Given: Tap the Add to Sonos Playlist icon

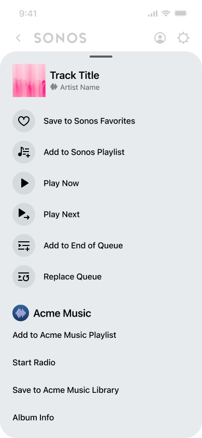Looking at the screenshot, I should pos(24,152).
